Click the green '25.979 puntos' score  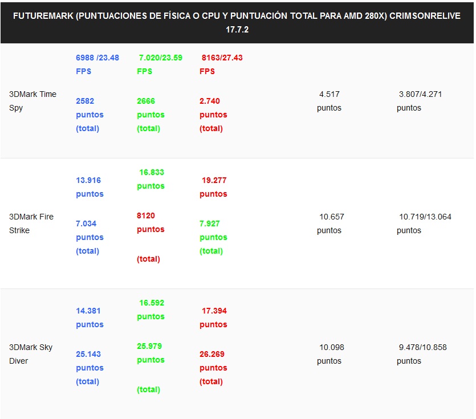click(151, 353)
